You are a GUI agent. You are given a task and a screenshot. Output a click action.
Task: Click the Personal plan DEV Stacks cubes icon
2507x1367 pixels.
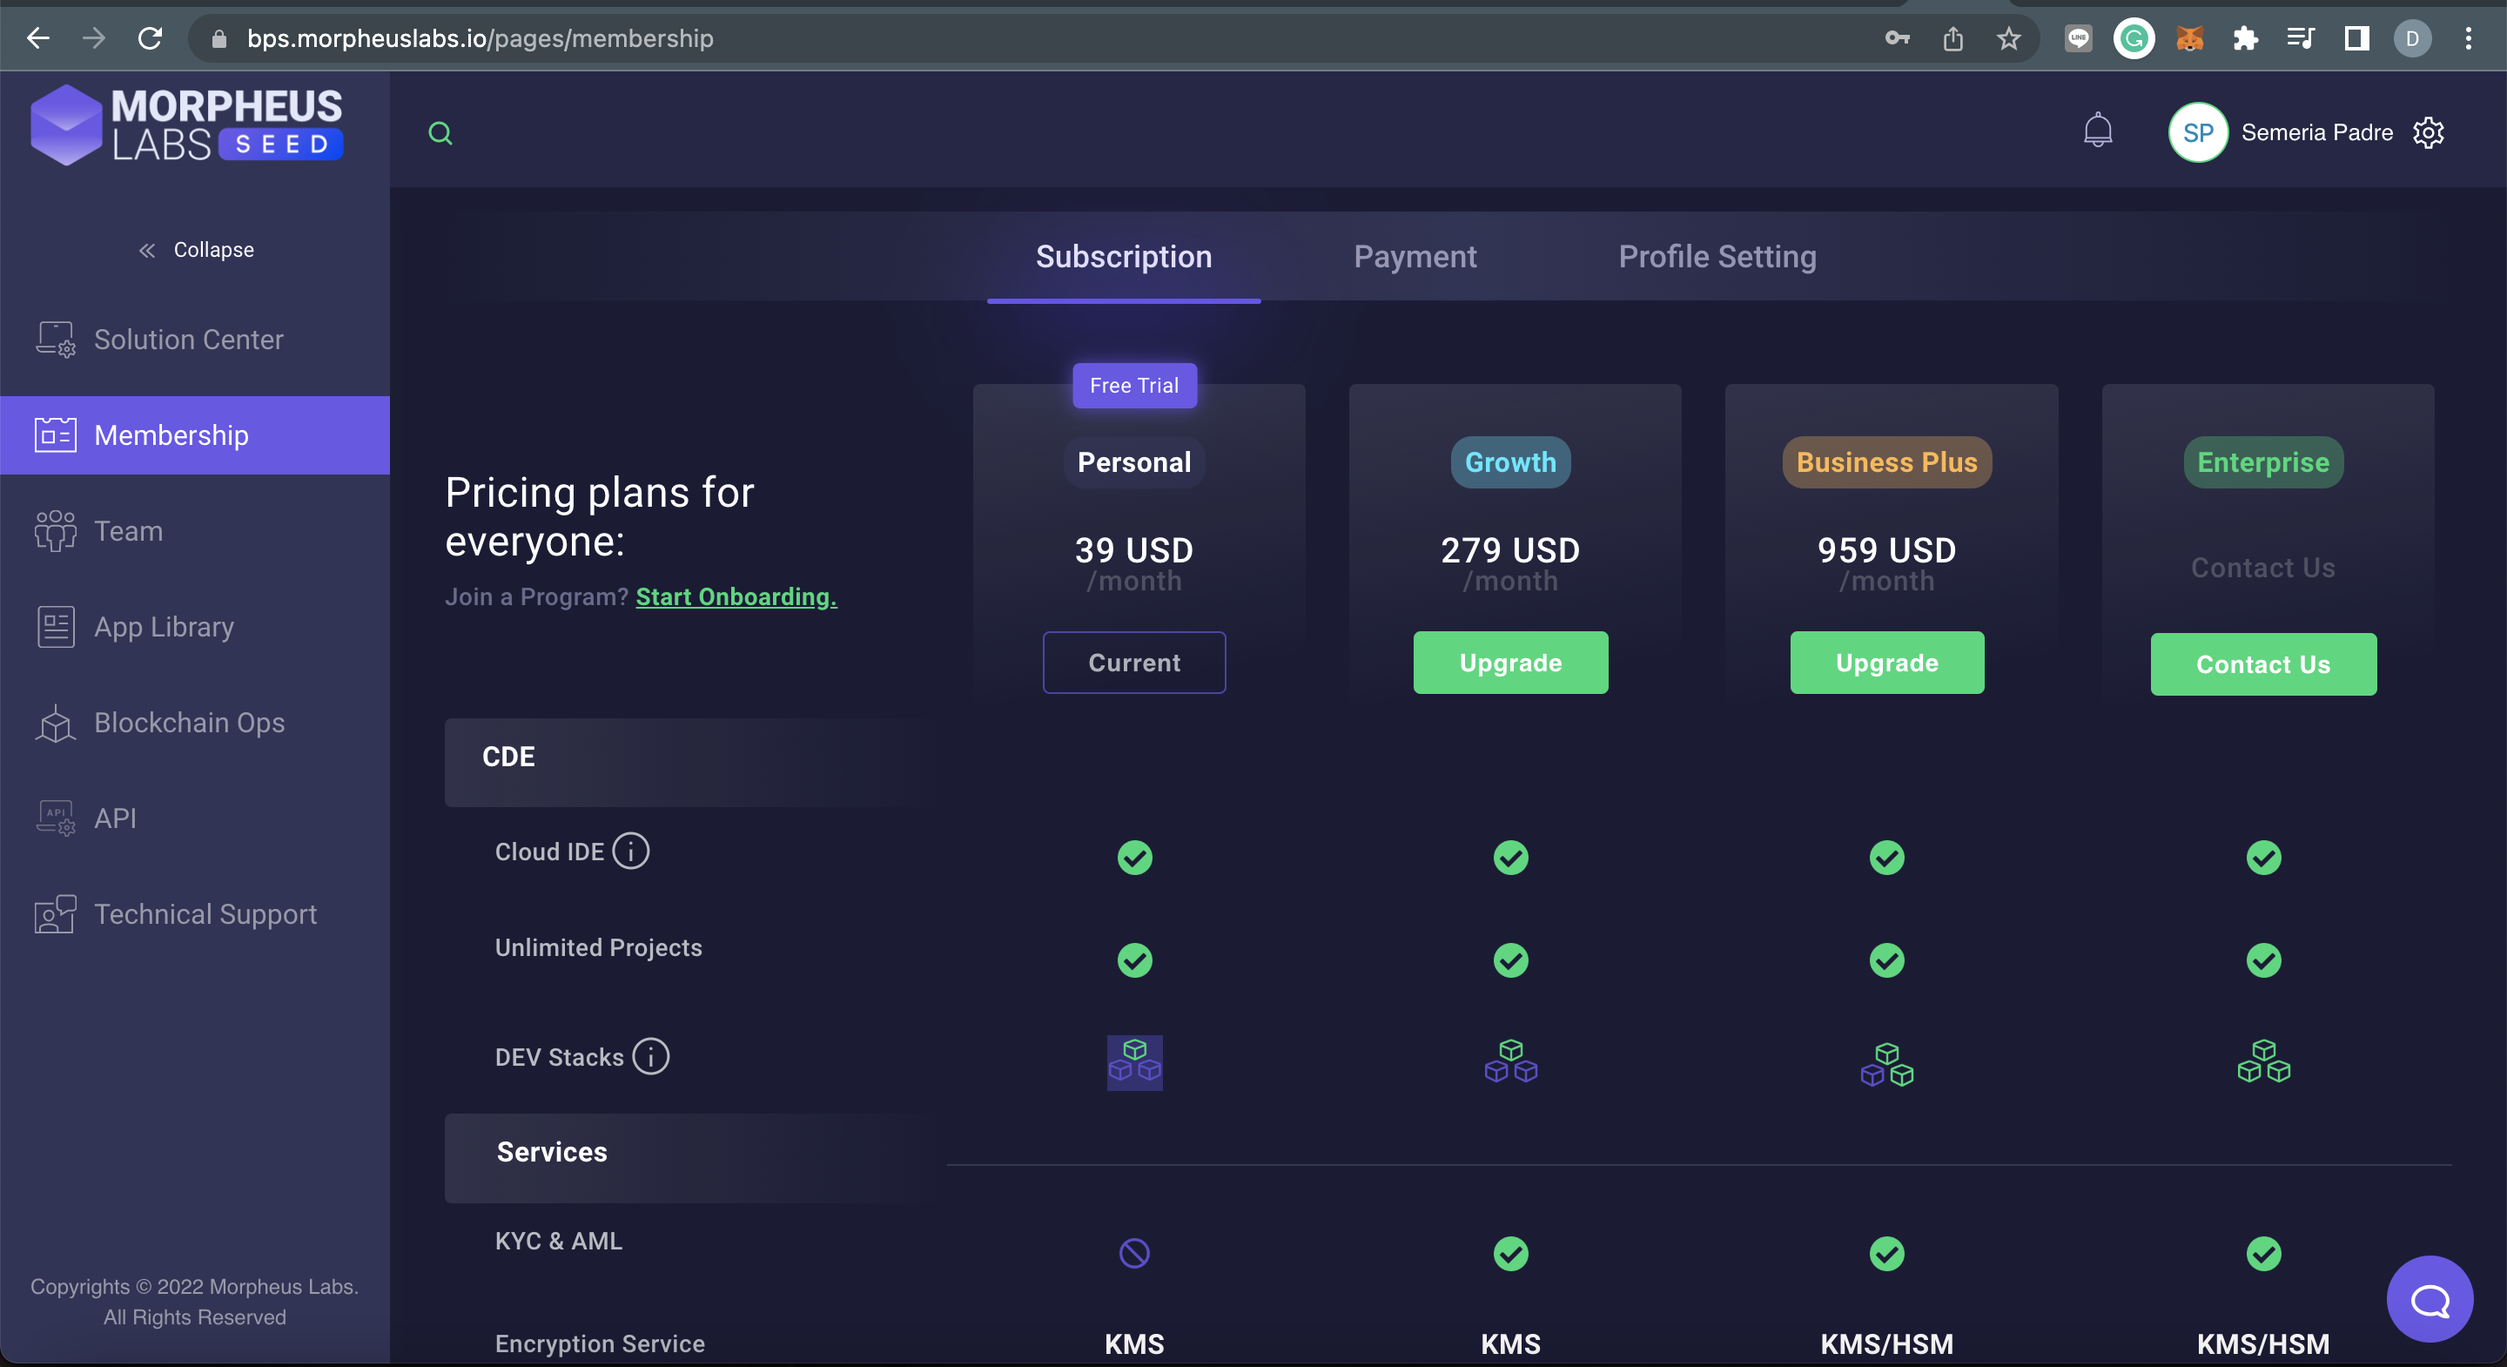pos(1133,1062)
